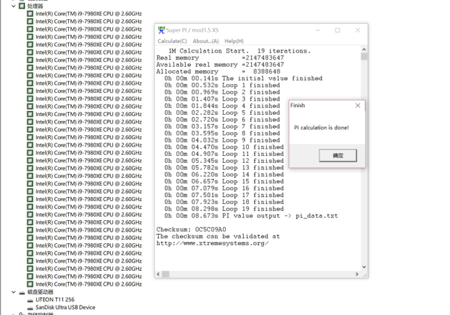
Task: Click the 'Real memory =2147483647' line
Action: [220, 58]
